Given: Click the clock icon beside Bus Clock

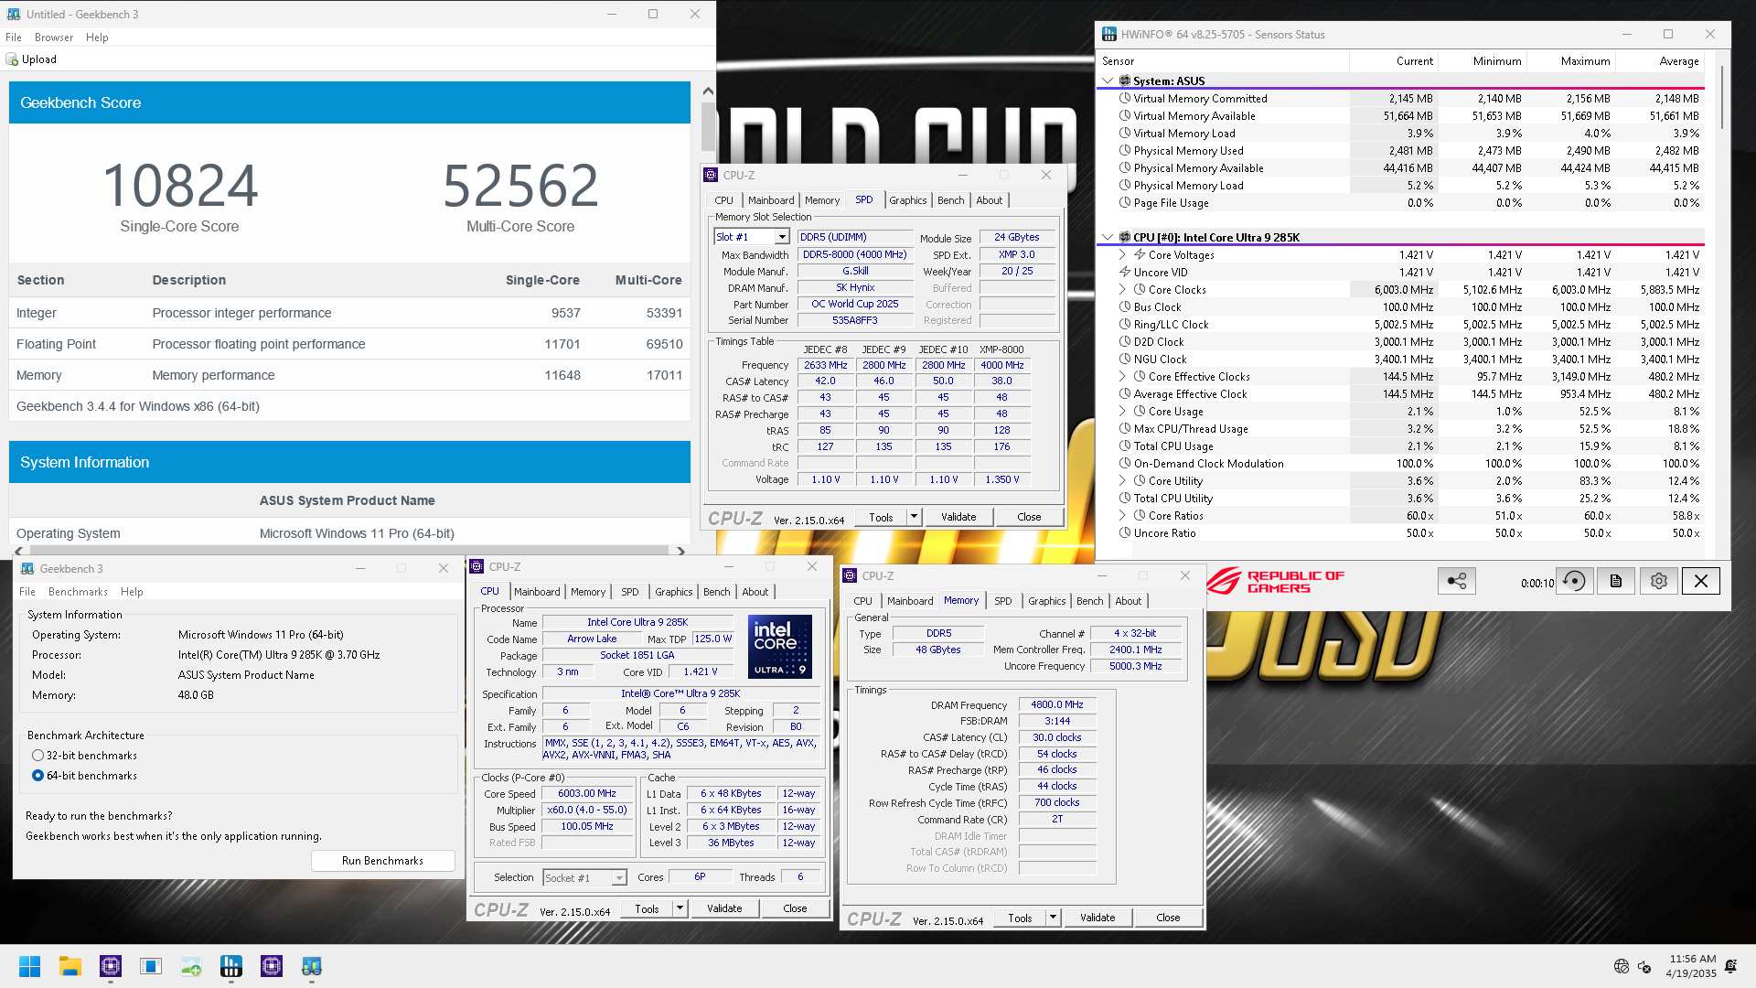Looking at the screenshot, I should click(x=1125, y=307).
